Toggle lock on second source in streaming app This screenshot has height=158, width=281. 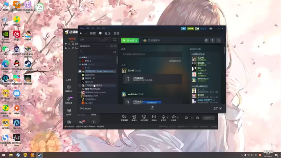(x=69, y=48)
